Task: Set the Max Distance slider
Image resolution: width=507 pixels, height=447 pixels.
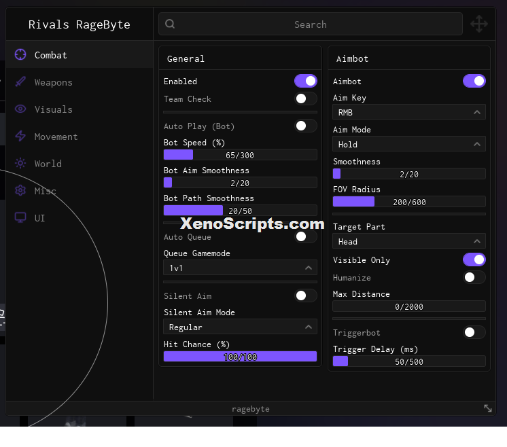Action: (409, 306)
